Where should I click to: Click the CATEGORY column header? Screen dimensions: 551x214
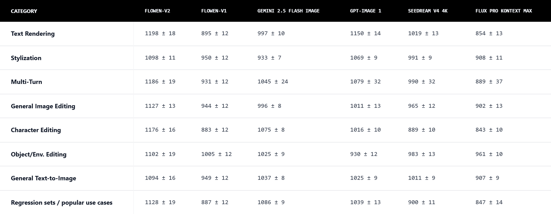[24, 11]
